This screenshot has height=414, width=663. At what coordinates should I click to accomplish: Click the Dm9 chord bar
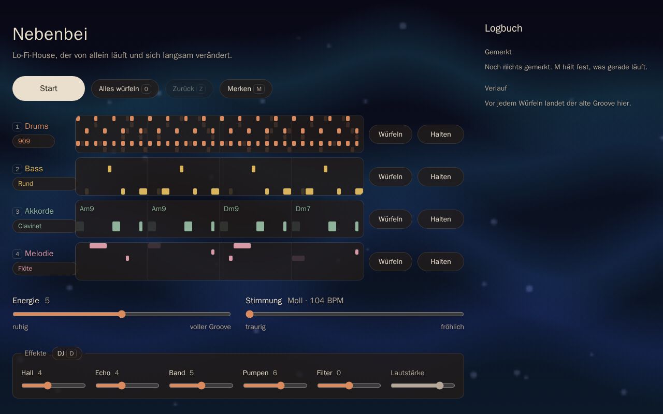tap(256, 219)
